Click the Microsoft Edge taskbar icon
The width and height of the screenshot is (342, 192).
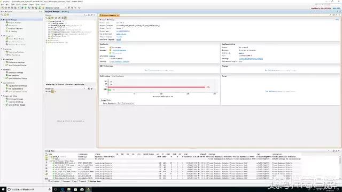[x=63, y=189]
